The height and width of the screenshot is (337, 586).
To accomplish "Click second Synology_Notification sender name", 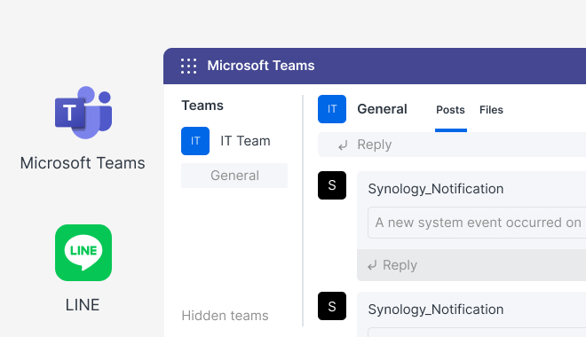I will [436, 310].
